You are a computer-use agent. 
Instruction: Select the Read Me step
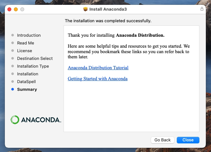pyautogui.click(x=25, y=43)
